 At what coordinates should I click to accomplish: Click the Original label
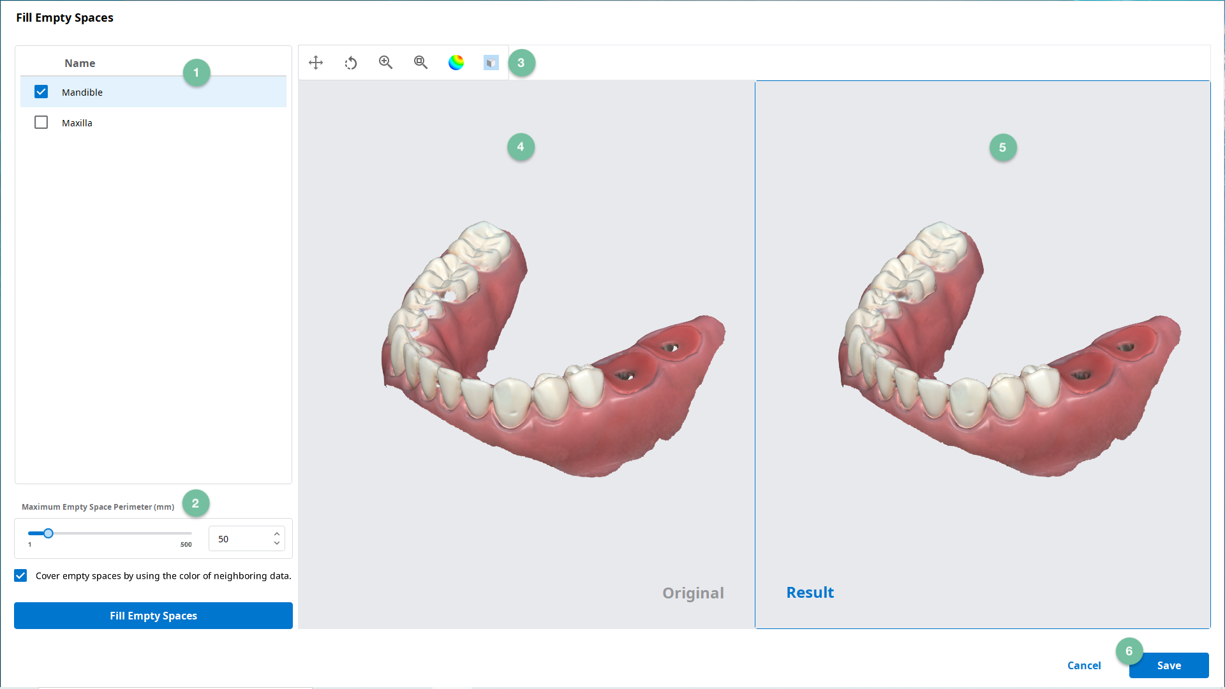tap(693, 593)
